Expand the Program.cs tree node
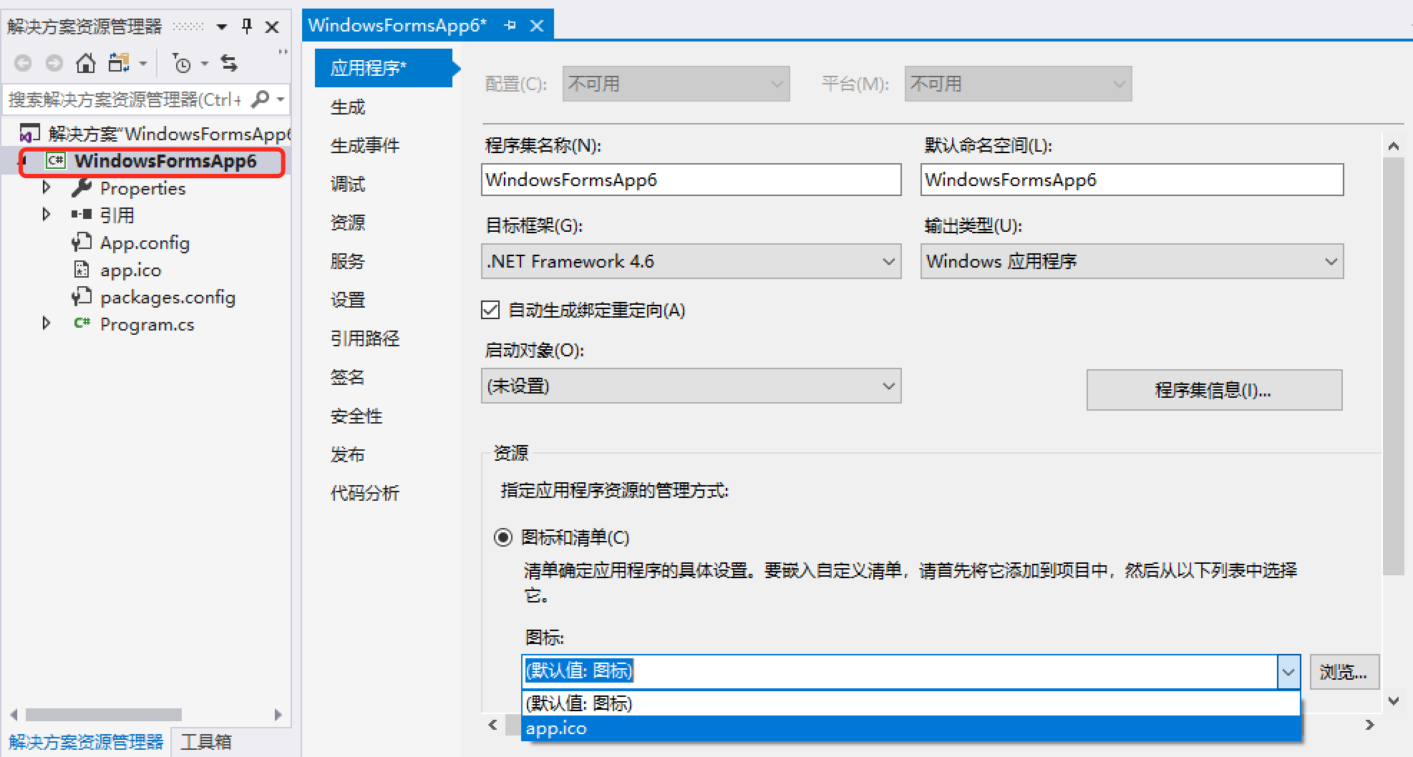 tap(47, 323)
